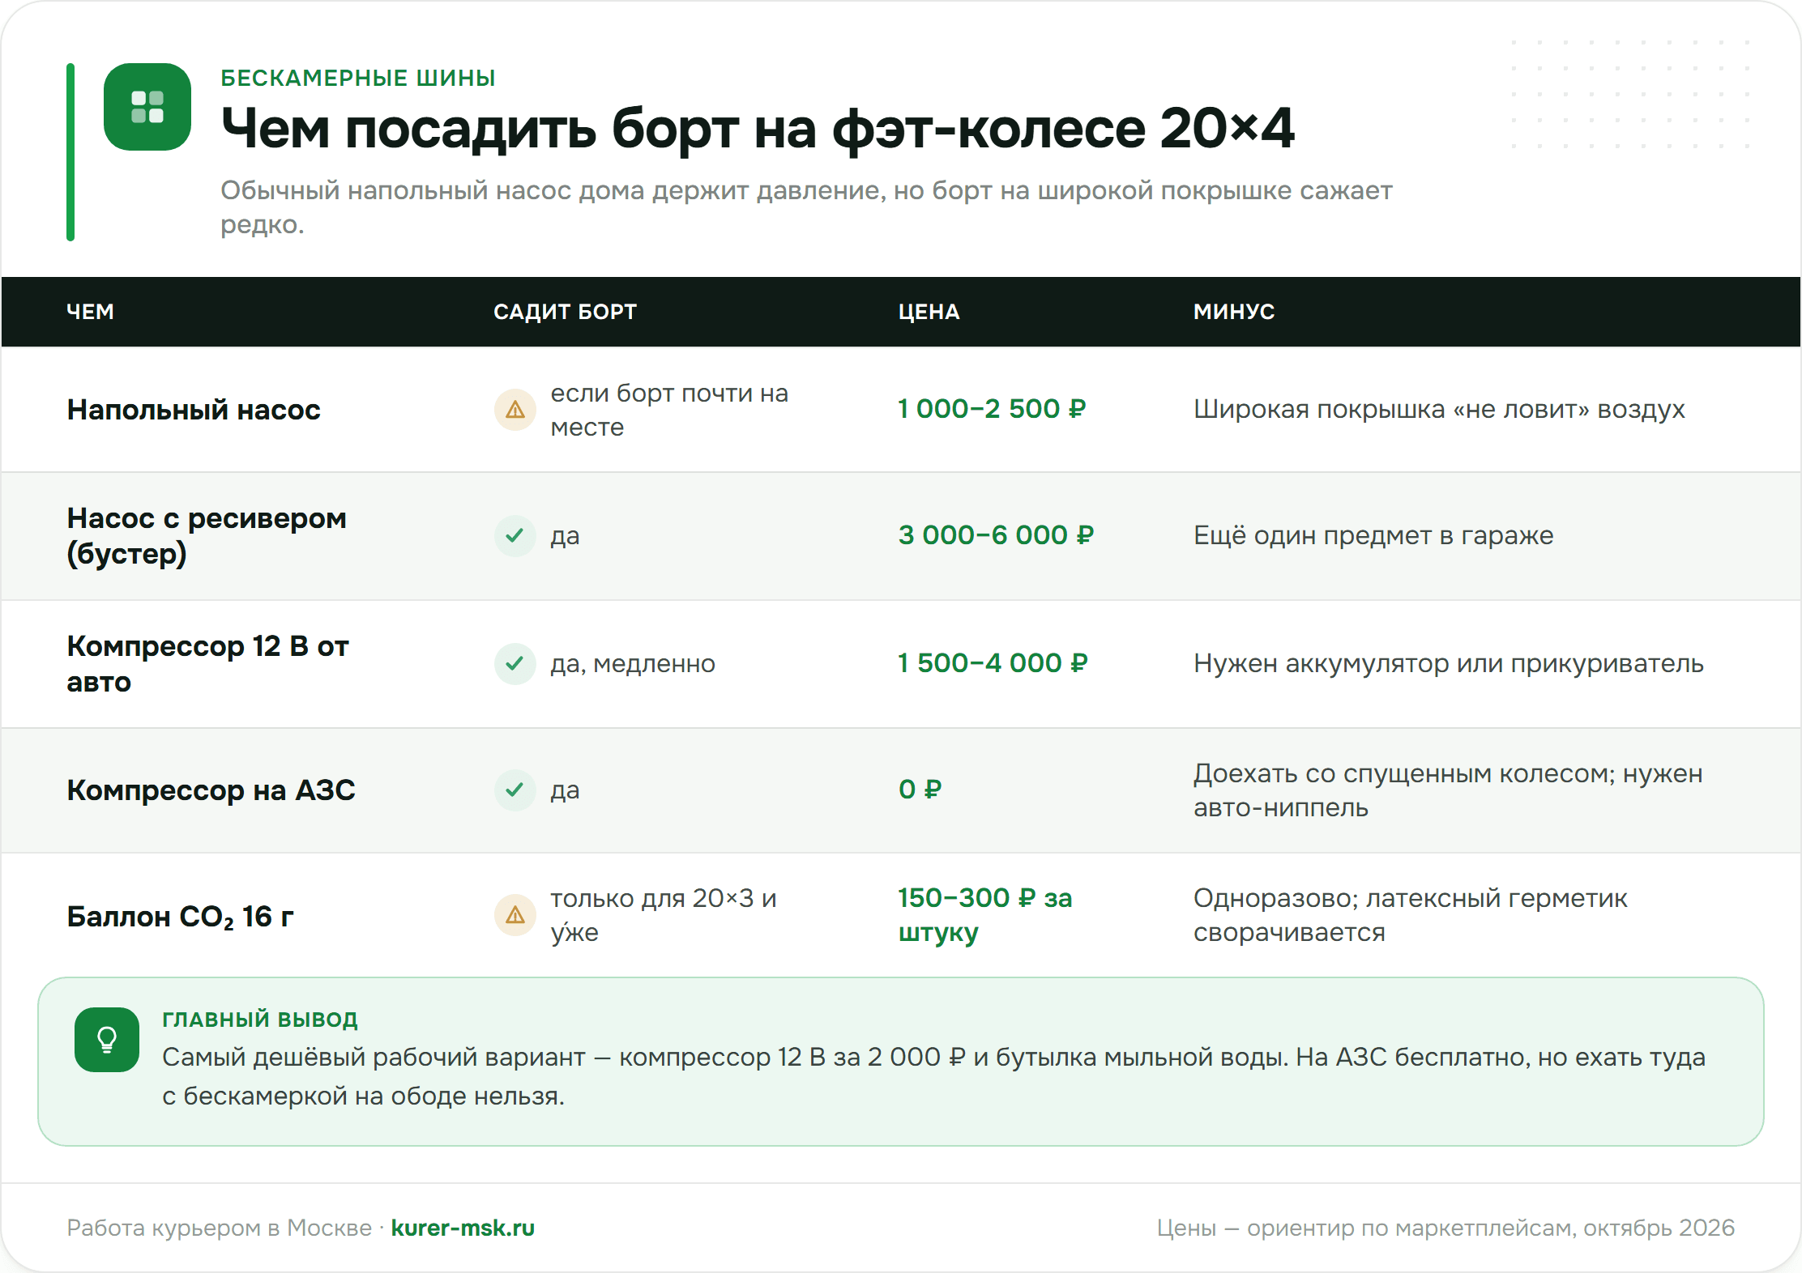Screen dimensions: 1802x1273
Task: Click warning icon in Напольный насос row
Action: 515,410
